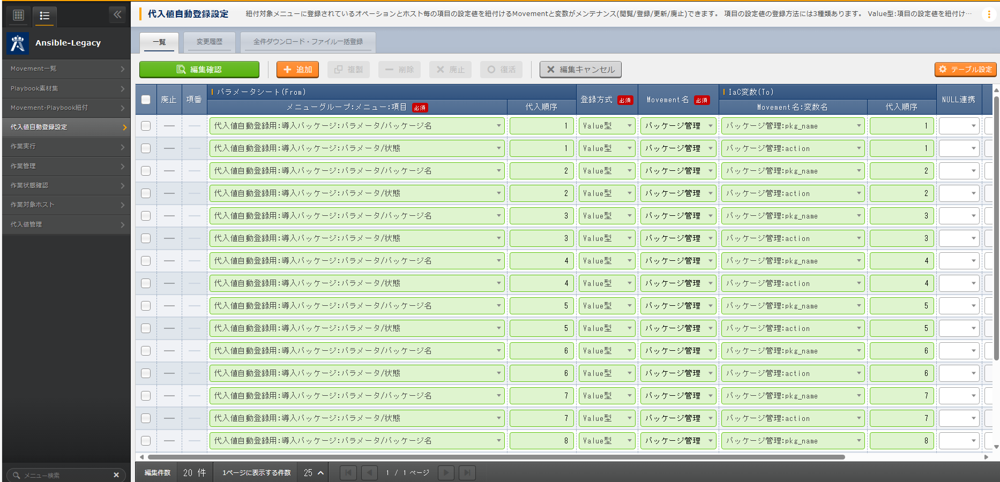Image resolution: width=1000 pixels, height=482 pixels.
Task: Collapse the sidebar using the « chevron icon
Action: (x=117, y=14)
